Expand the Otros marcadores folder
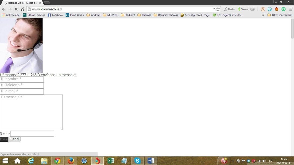Viewport: 294px width, 165px height. tap(280, 15)
